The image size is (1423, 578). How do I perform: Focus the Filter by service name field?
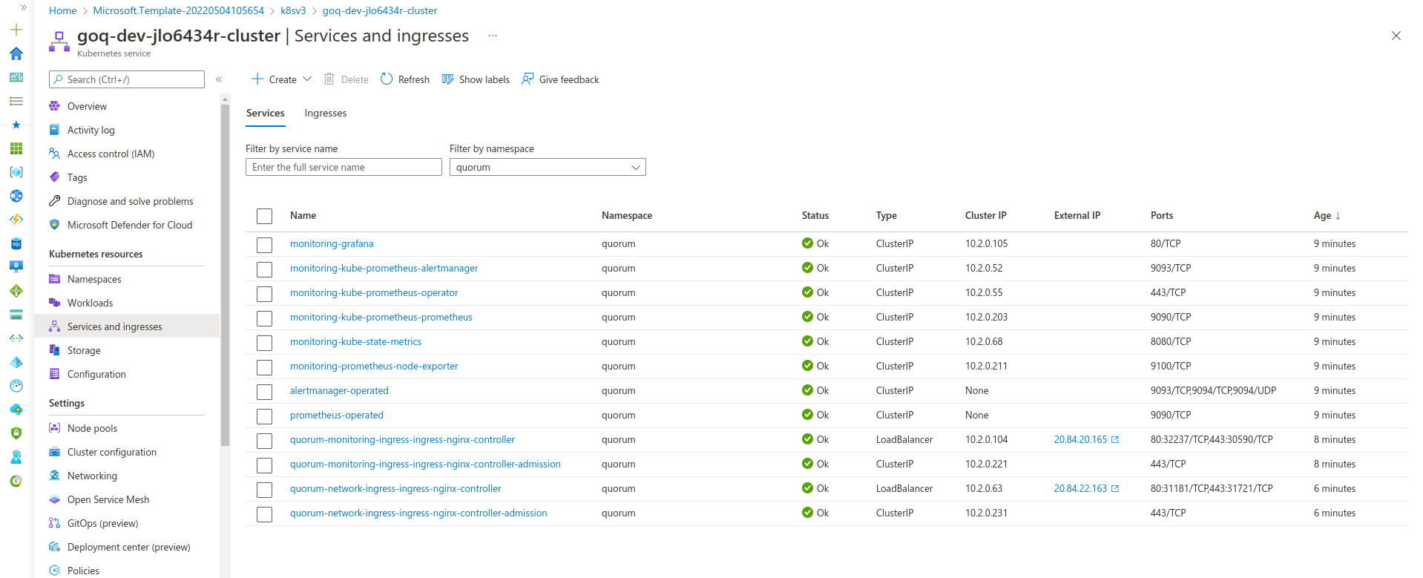click(x=344, y=167)
